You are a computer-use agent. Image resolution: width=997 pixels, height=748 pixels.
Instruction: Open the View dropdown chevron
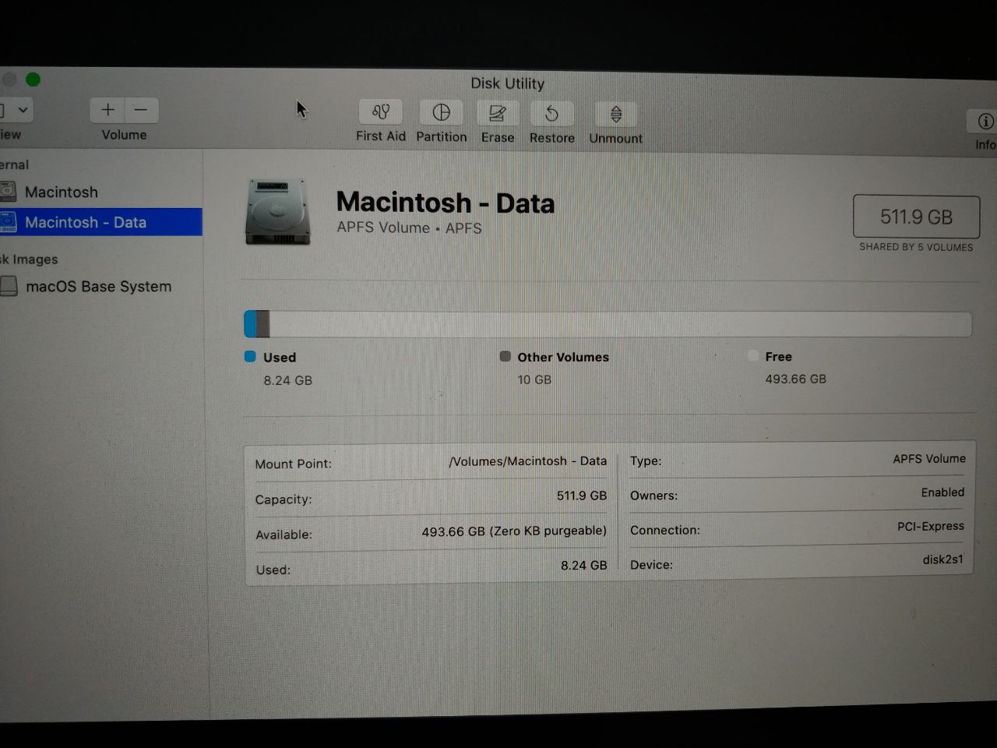click(23, 110)
